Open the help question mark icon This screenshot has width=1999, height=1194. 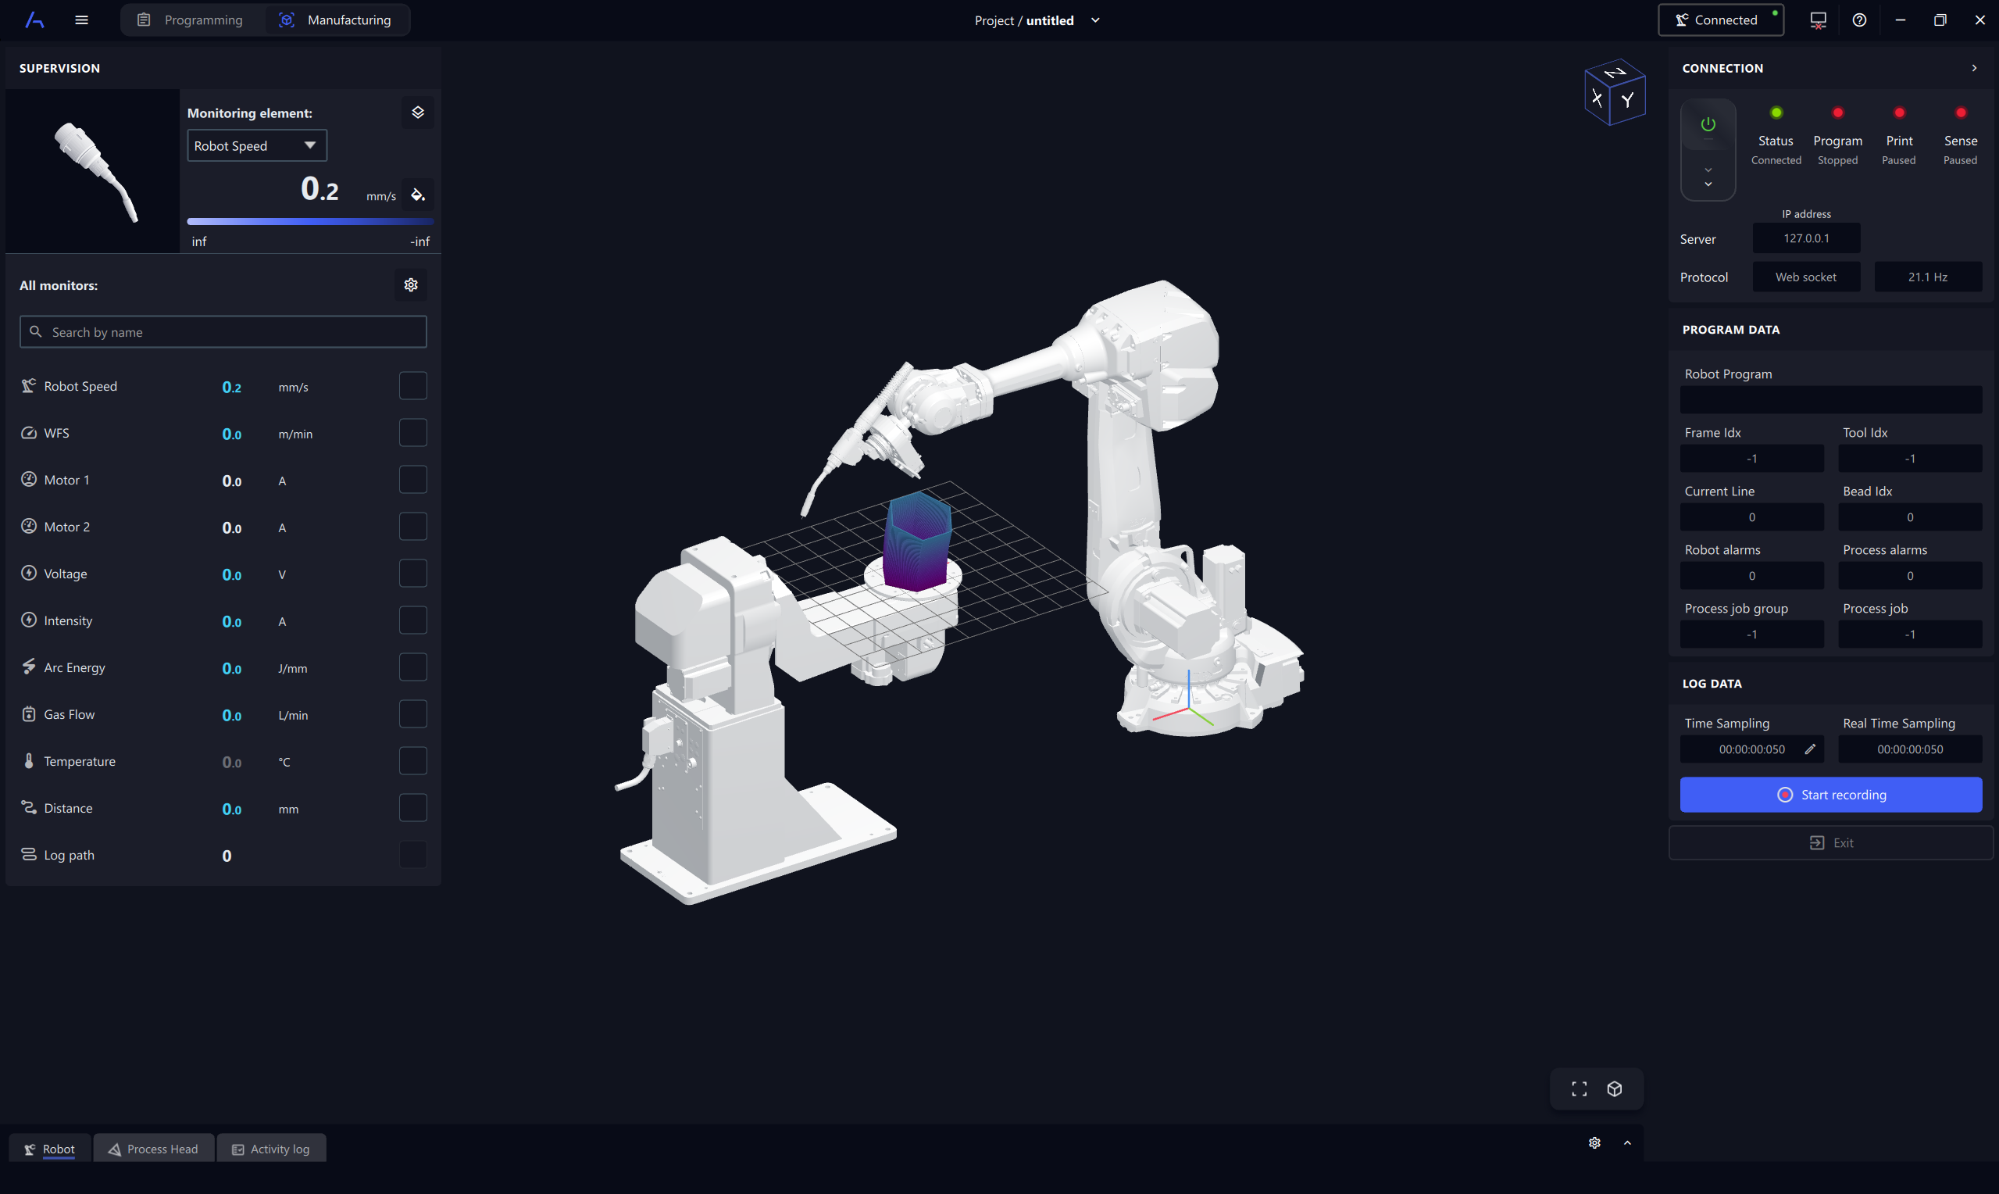[x=1859, y=20]
